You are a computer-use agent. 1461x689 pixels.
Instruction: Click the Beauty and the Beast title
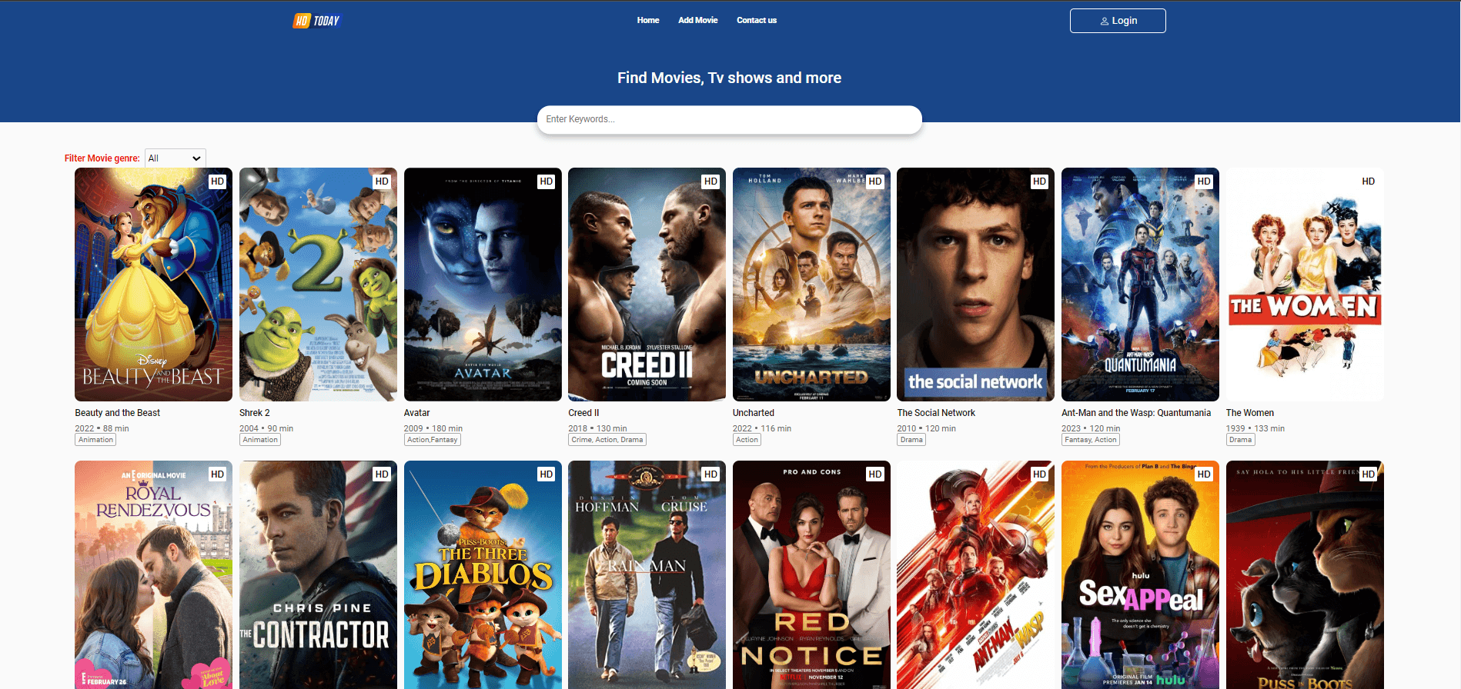pyautogui.click(x=117, y=413)
